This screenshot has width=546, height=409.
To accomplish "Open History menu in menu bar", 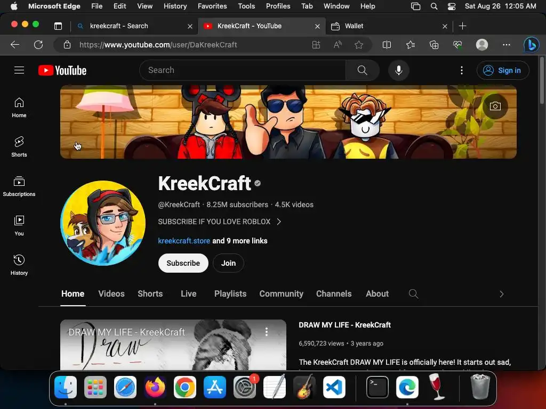I will tap(175, 6).
